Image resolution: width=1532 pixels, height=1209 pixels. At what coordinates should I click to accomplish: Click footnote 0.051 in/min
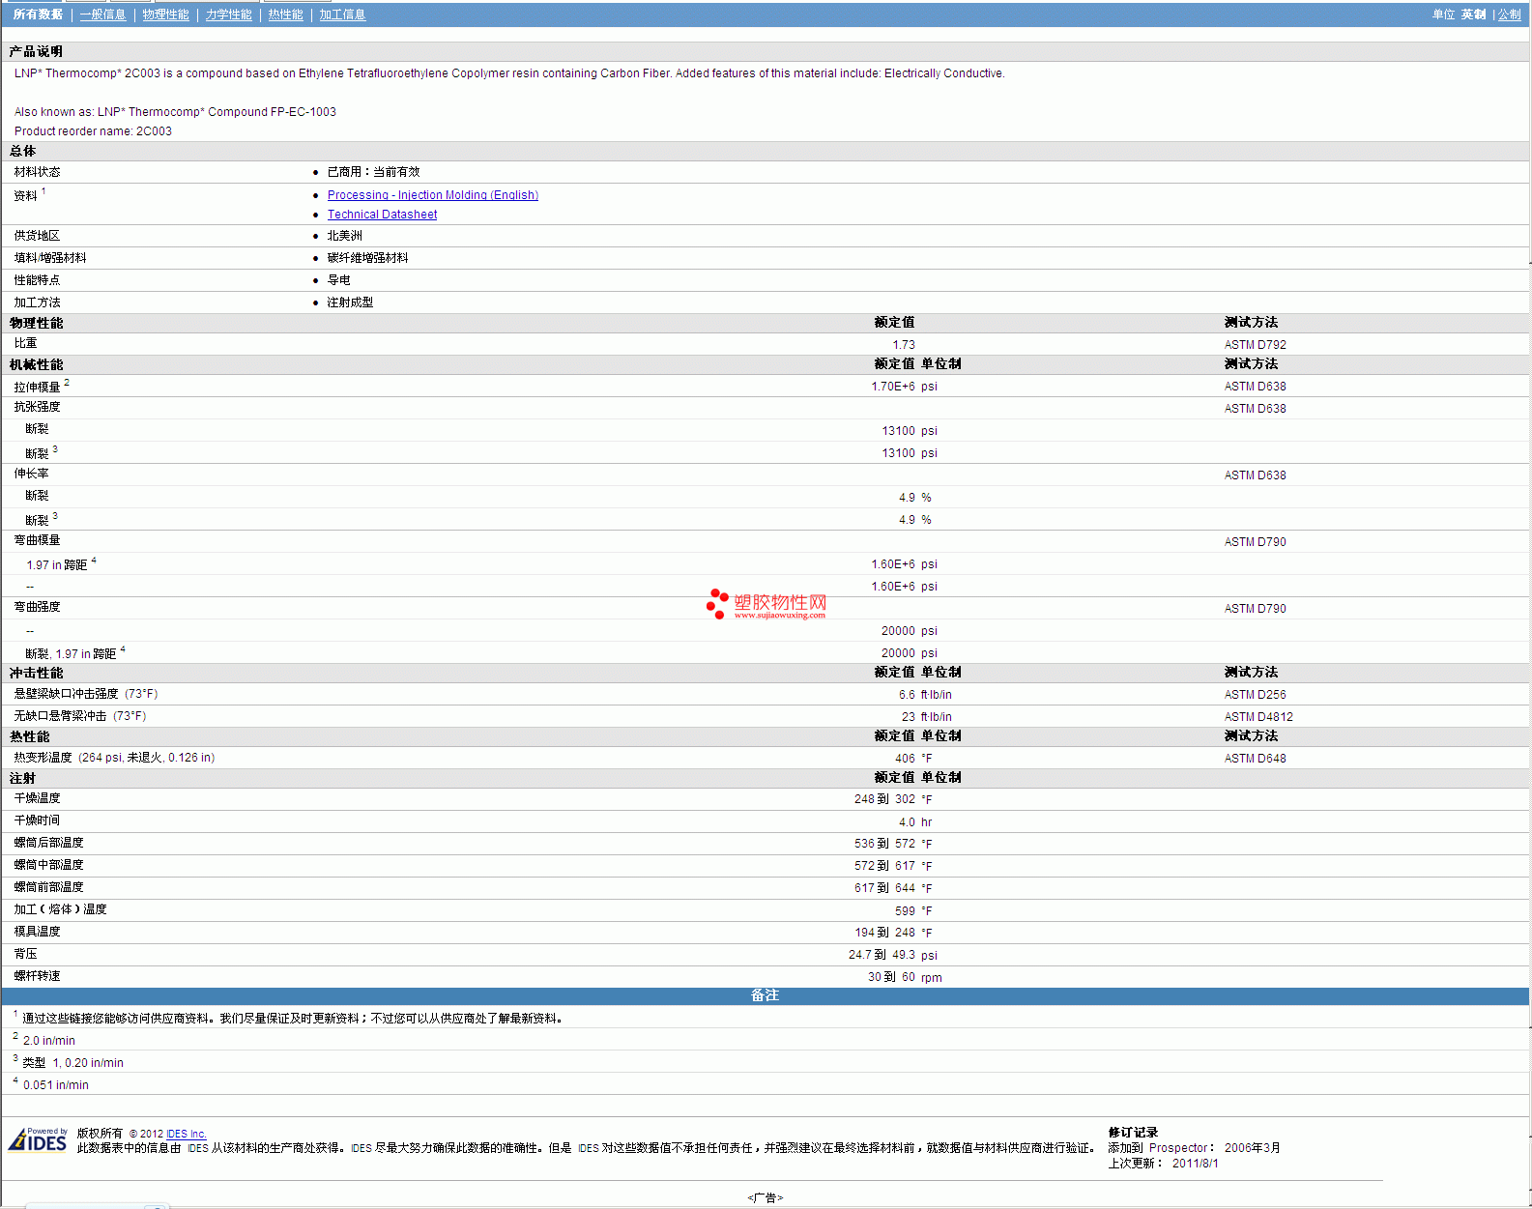(x=56, y=1085)
